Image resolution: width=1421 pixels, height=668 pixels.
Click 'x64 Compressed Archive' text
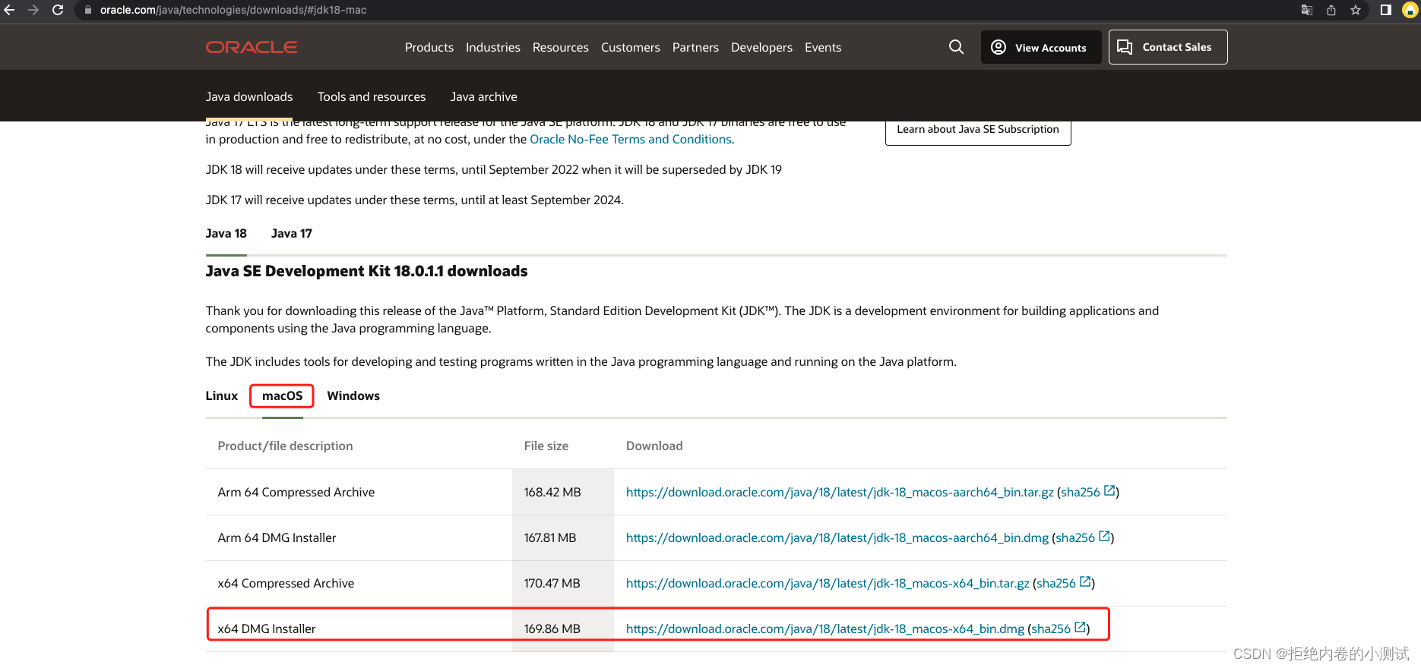click(286, 583)
